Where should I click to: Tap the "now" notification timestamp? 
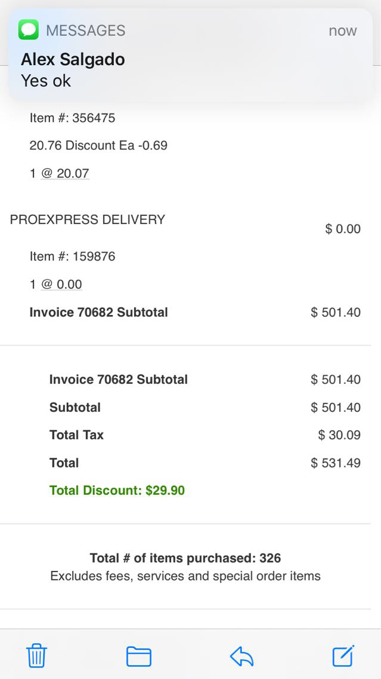(342, 30)
